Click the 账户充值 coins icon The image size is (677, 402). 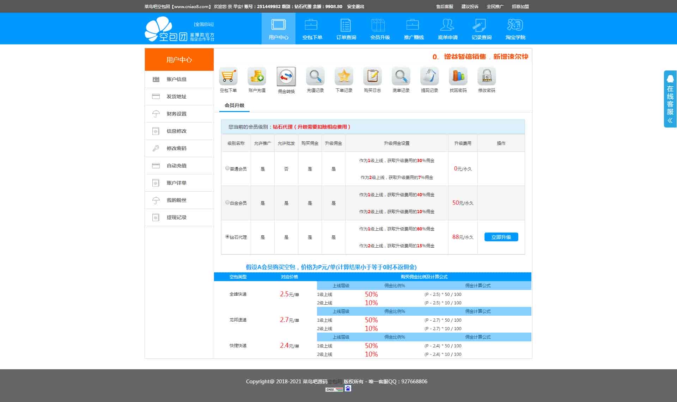[x=257, y=76]
